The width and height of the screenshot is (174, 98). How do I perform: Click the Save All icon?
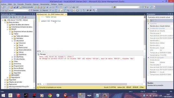[x=17, y=7]
